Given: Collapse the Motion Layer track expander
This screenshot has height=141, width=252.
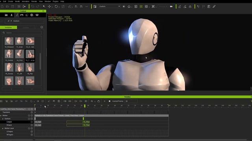Looking at the screenshot, I should click(3, 128).
